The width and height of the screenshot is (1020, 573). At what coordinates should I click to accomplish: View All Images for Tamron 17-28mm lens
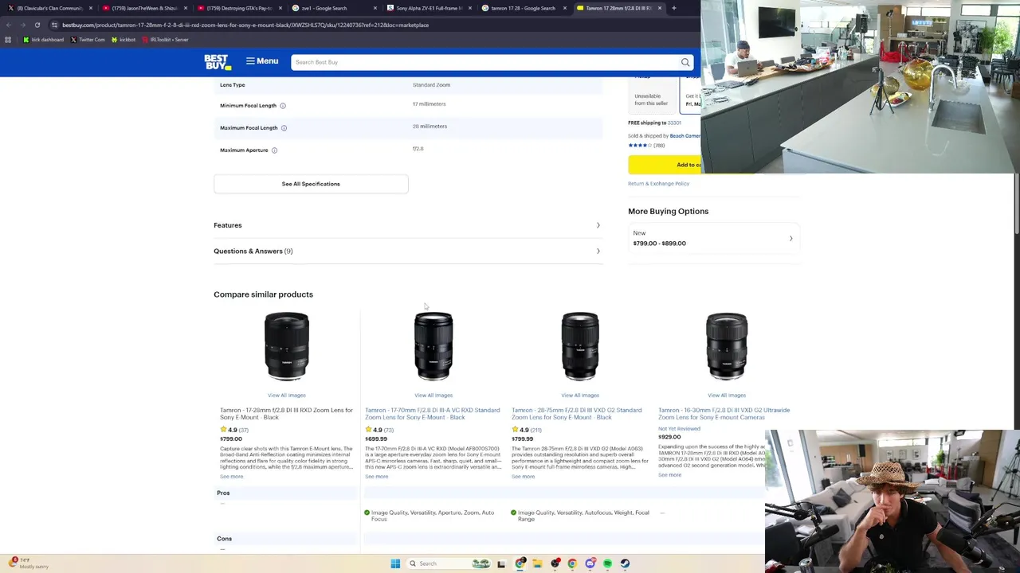pos(287,396)
